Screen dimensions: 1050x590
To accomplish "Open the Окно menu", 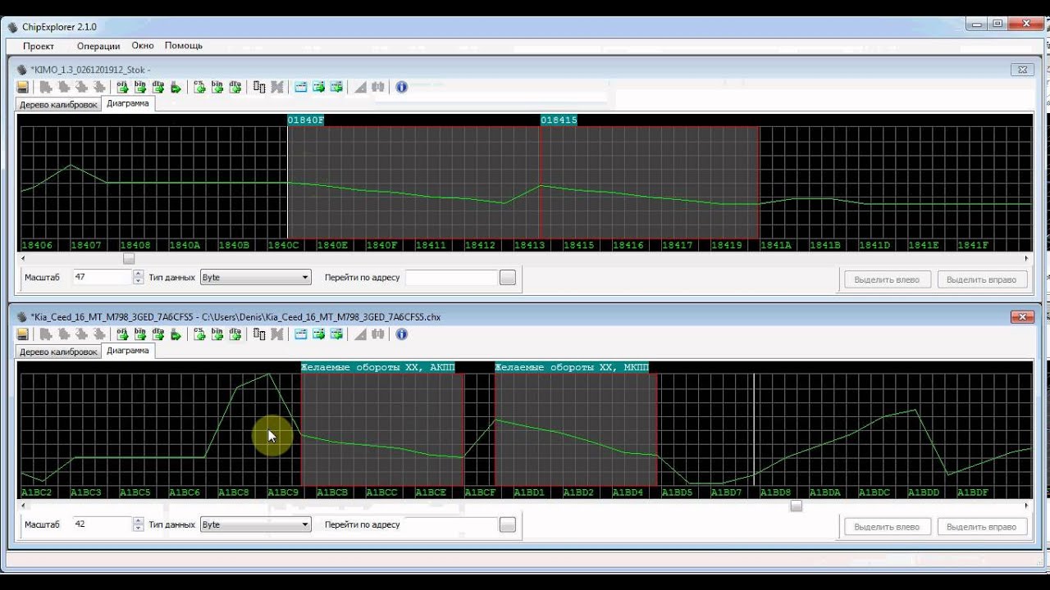I will point(143,46).
